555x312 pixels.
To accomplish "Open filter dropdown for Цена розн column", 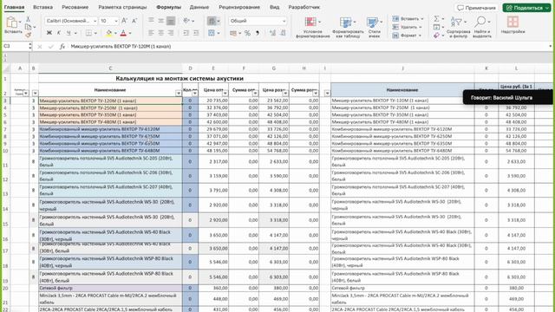I will coord(285,93).
